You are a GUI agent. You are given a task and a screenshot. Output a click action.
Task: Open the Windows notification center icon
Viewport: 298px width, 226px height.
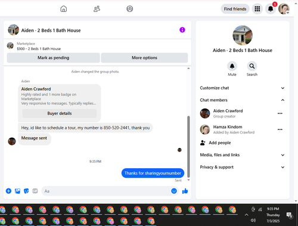tap(289, 215)
